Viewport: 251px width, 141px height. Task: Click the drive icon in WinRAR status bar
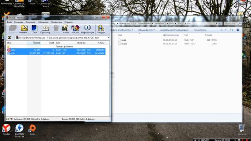coord(7,119)
